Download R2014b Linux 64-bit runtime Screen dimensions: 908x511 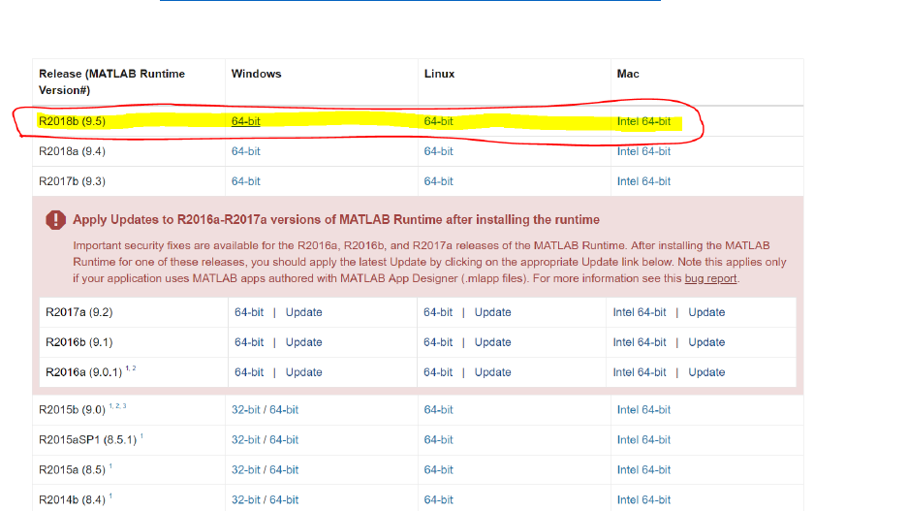coord(438,500)
